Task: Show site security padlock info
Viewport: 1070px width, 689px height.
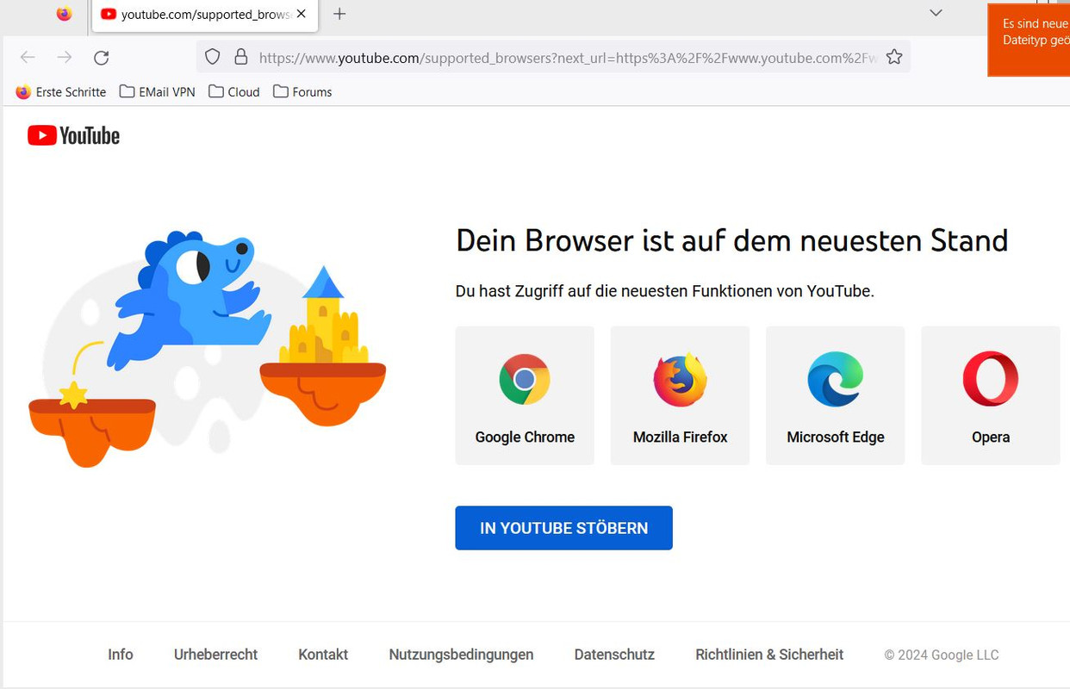Action: coord(241,58)
